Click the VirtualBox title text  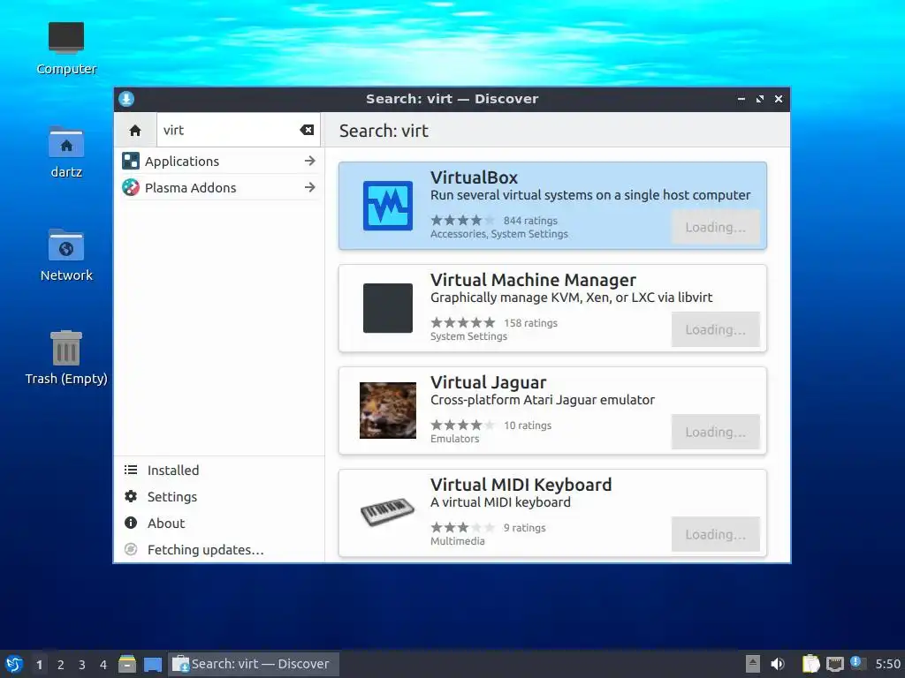coord(474,177)
